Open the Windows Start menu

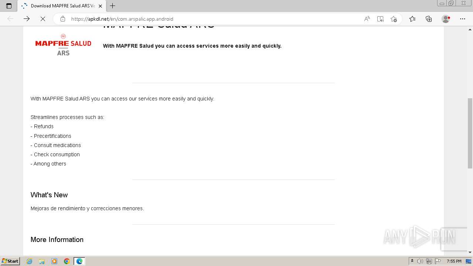point(10,261)
